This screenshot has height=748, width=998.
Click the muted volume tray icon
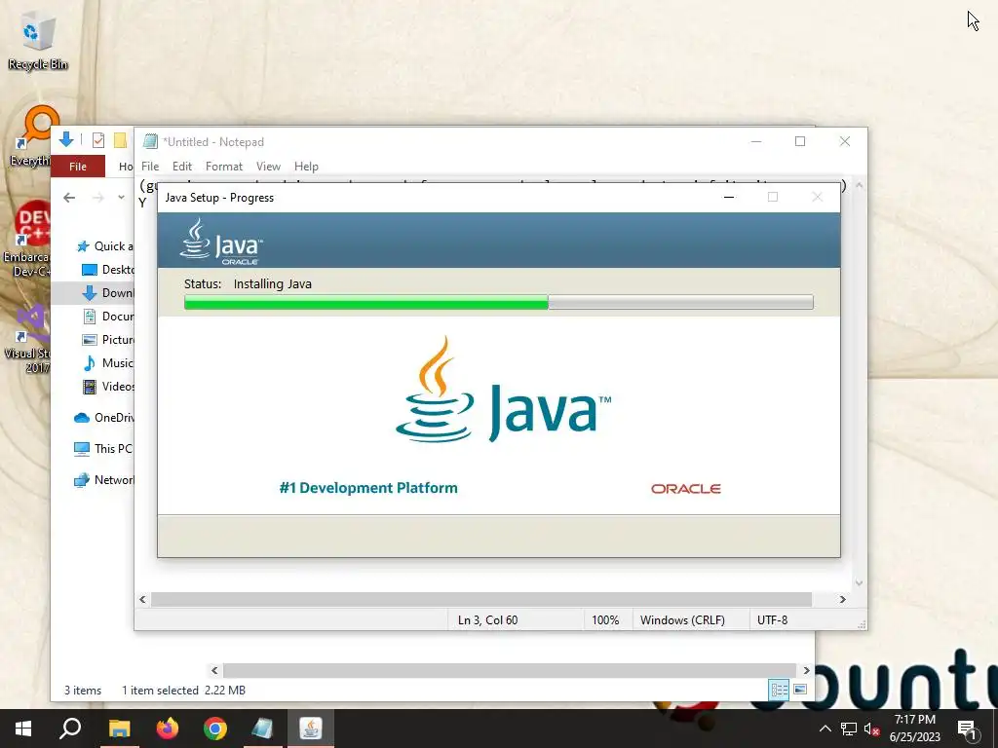click(872, 729)
